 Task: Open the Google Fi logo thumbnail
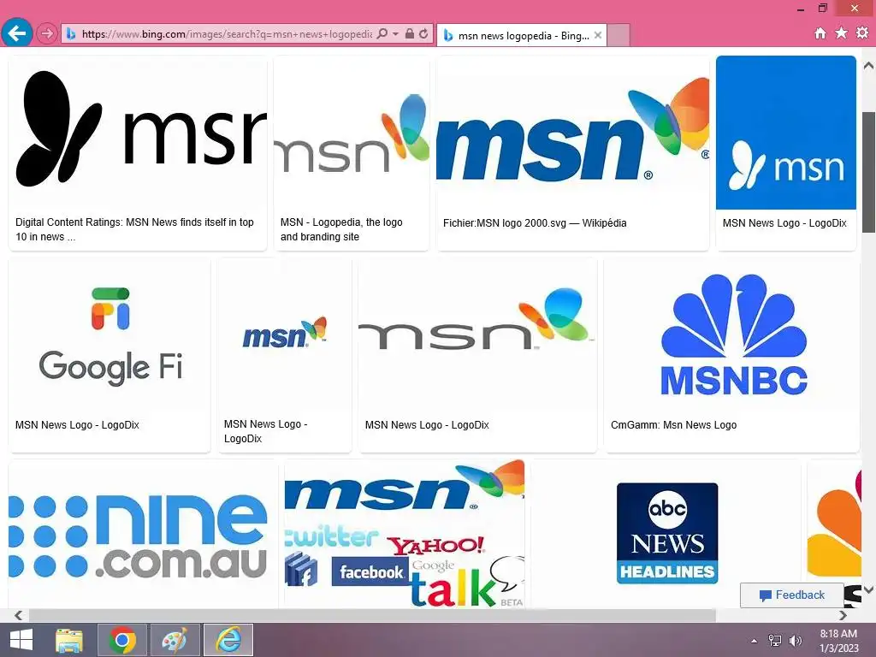tap(109, 335)
